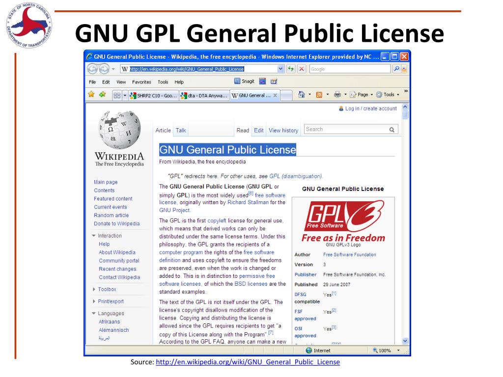Click the browser Back arrow button
The image size is (503, 377).
click(x=92, y=69)
